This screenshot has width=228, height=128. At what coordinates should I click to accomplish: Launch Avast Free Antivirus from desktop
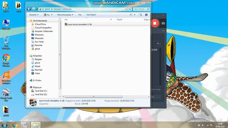point(6,78)
